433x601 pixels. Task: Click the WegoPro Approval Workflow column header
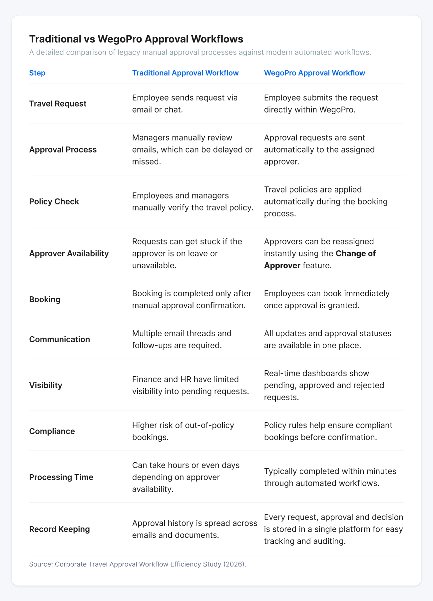[x=314, y=73]
